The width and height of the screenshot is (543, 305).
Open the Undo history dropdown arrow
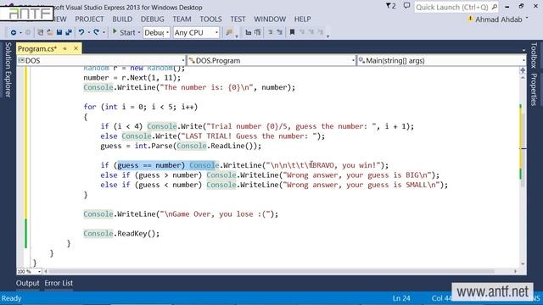(88, 32)
